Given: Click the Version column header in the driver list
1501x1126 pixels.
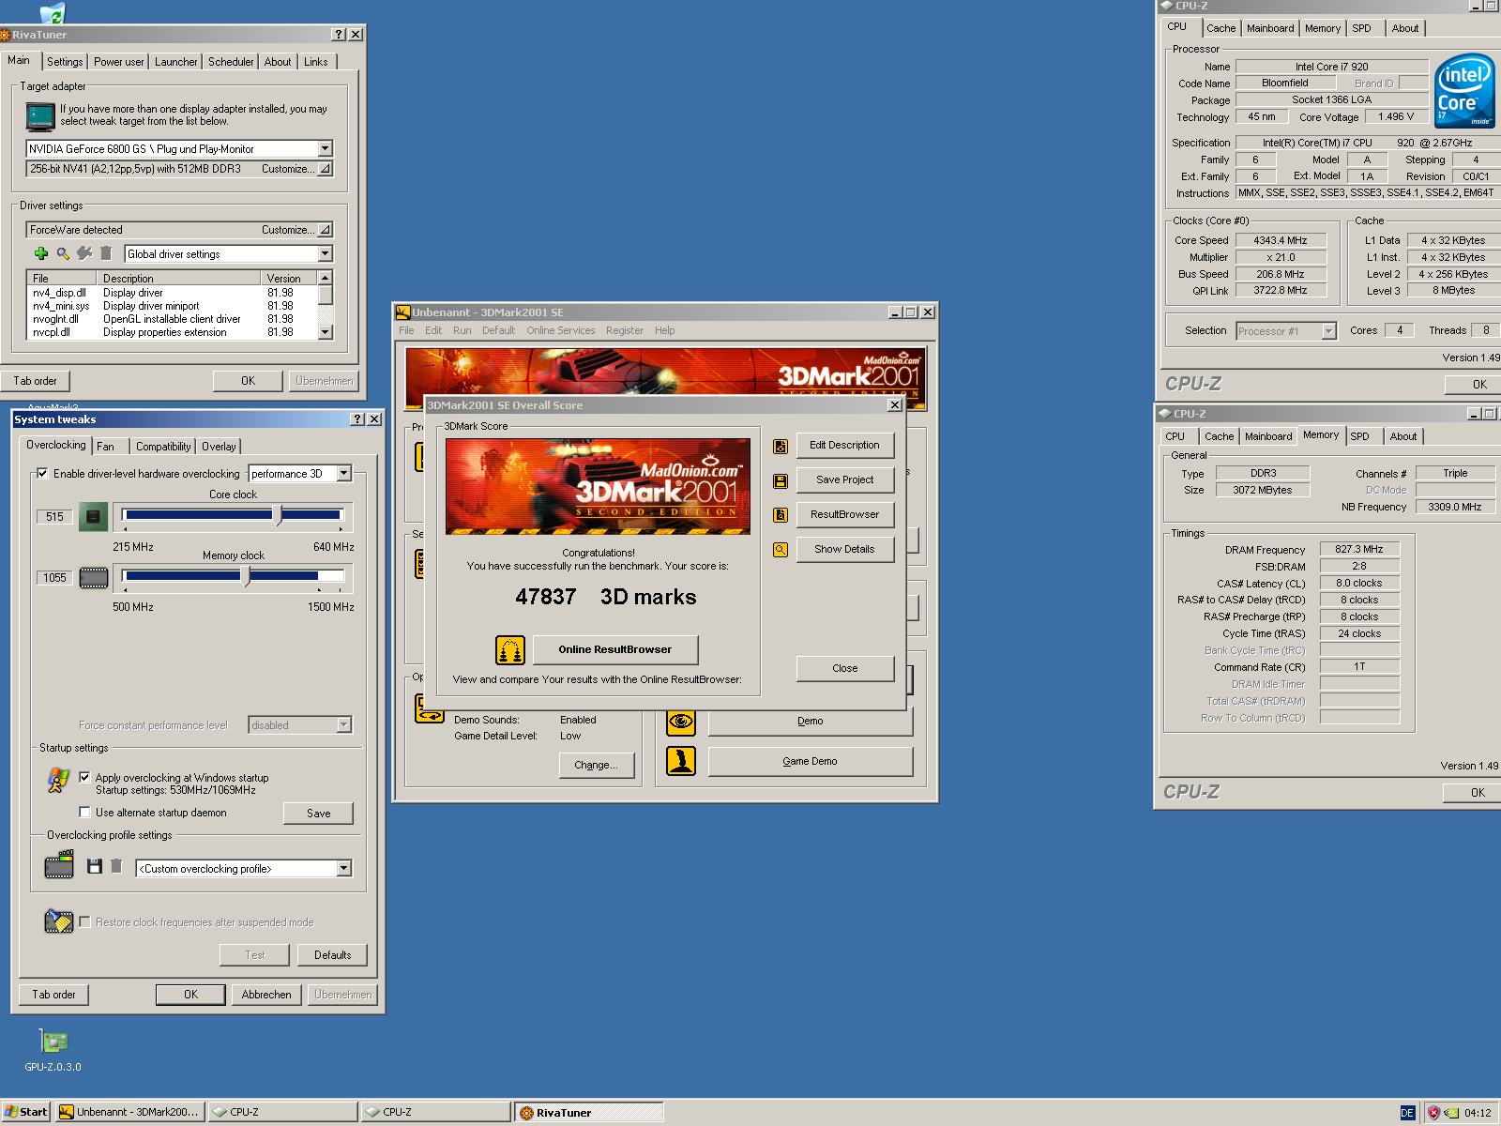Looking at the screenshot, I should 289,279.
